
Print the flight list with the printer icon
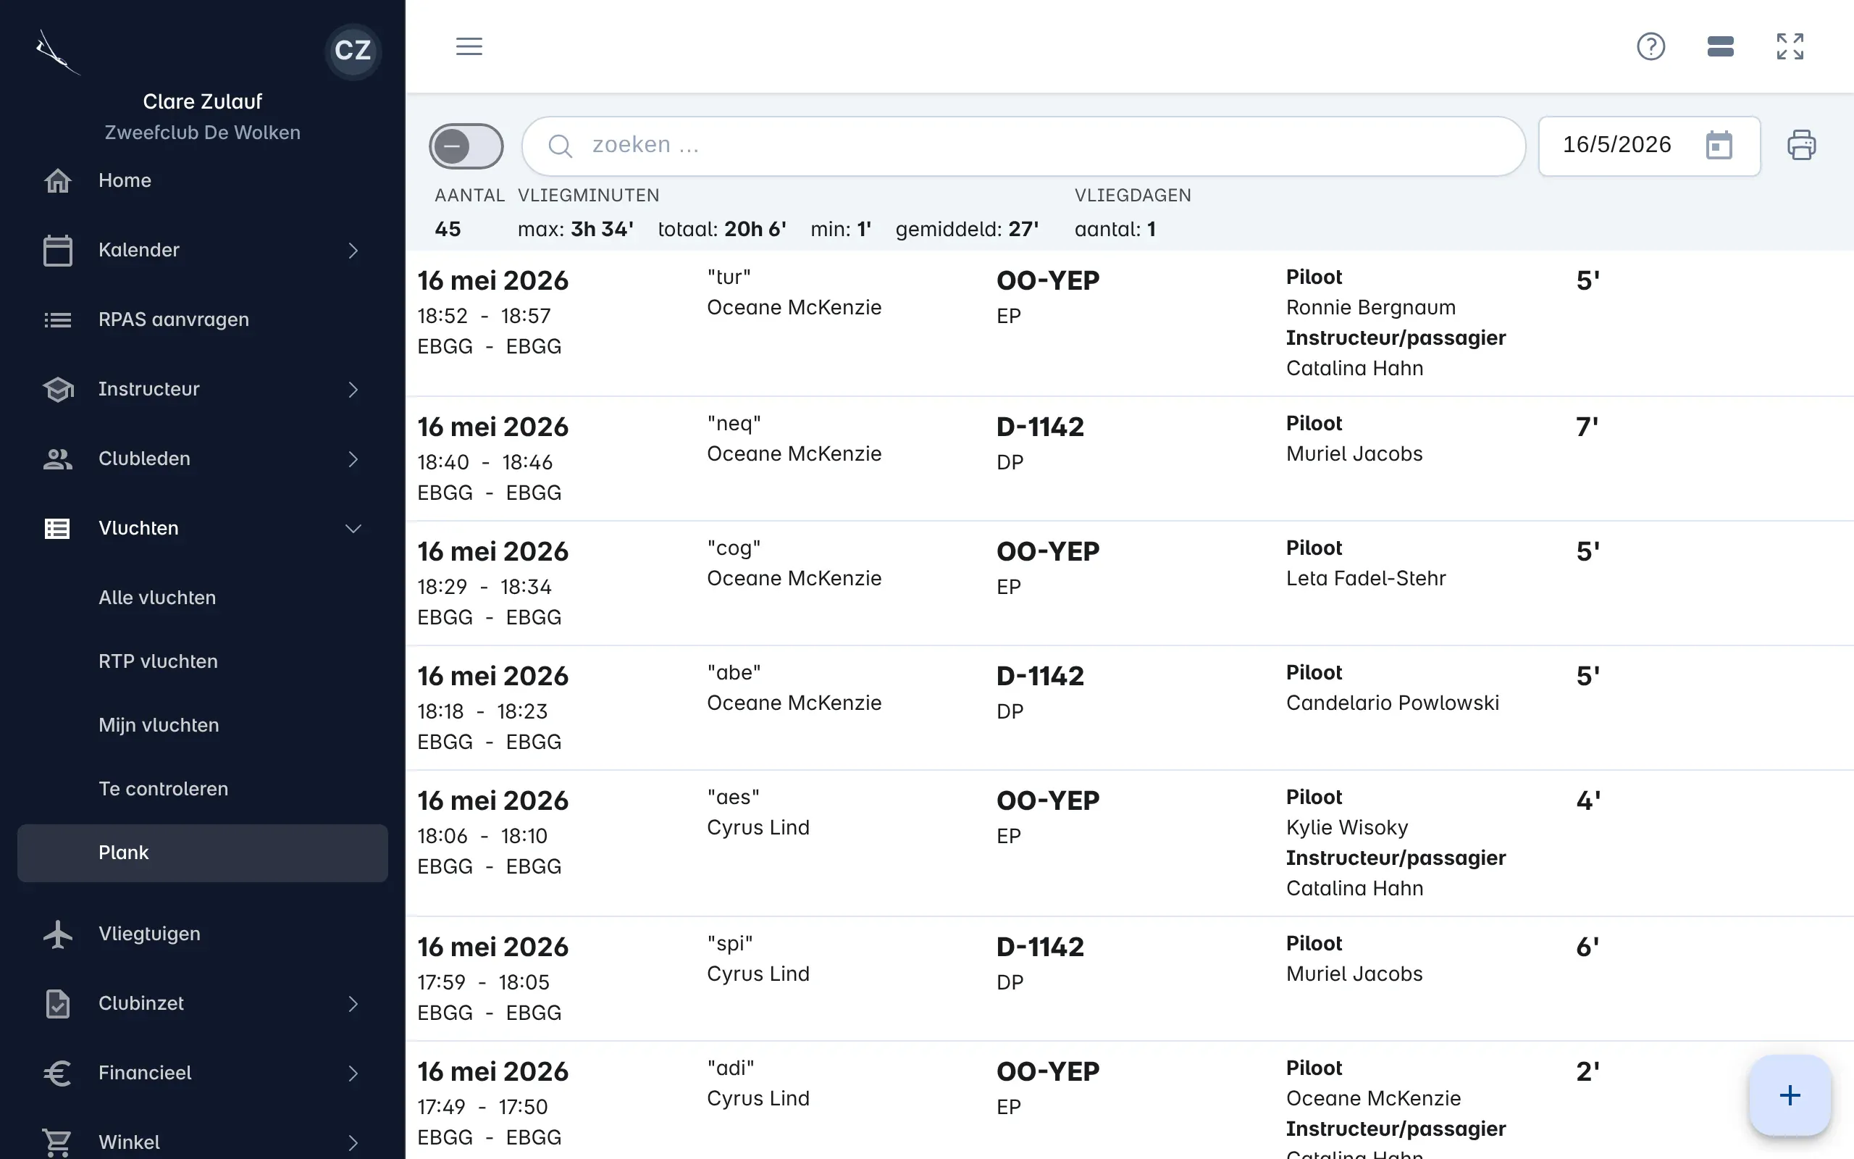point(1801,146)
